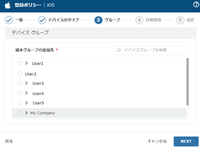Click the User2 group name

click(x=31, y=74)
